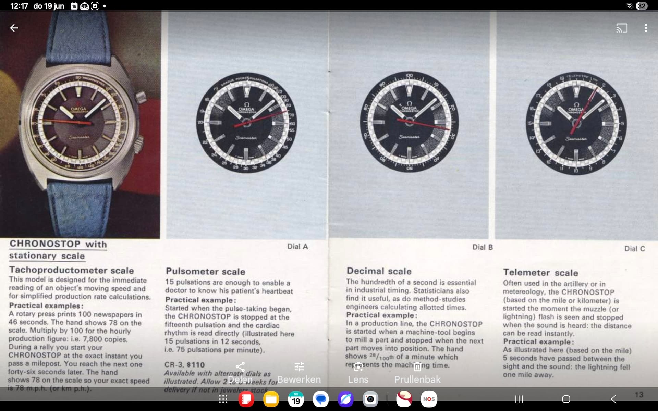This screenshot has height=411, width=658.
Task: Open the Calendar app showing 19
Action: click(296, 399)
